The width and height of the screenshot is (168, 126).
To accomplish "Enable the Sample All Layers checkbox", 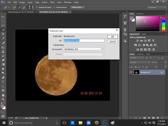I will coord(37,7).
